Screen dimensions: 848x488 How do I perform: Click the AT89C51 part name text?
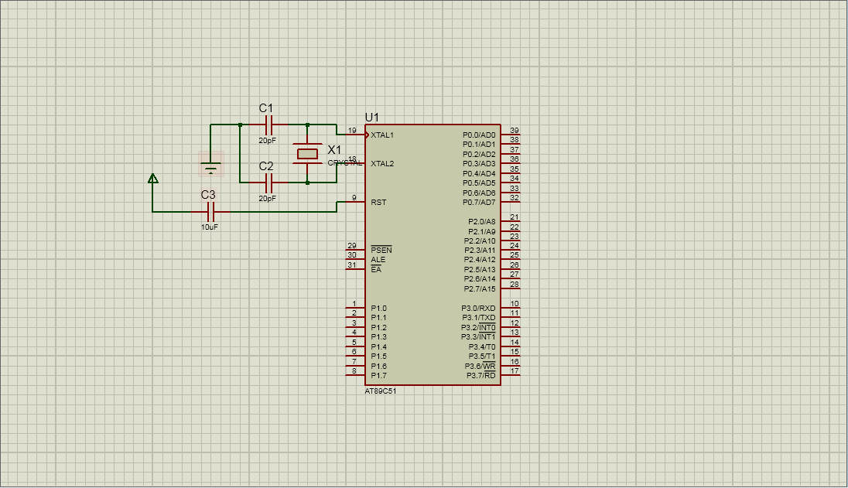pos(381,391)
